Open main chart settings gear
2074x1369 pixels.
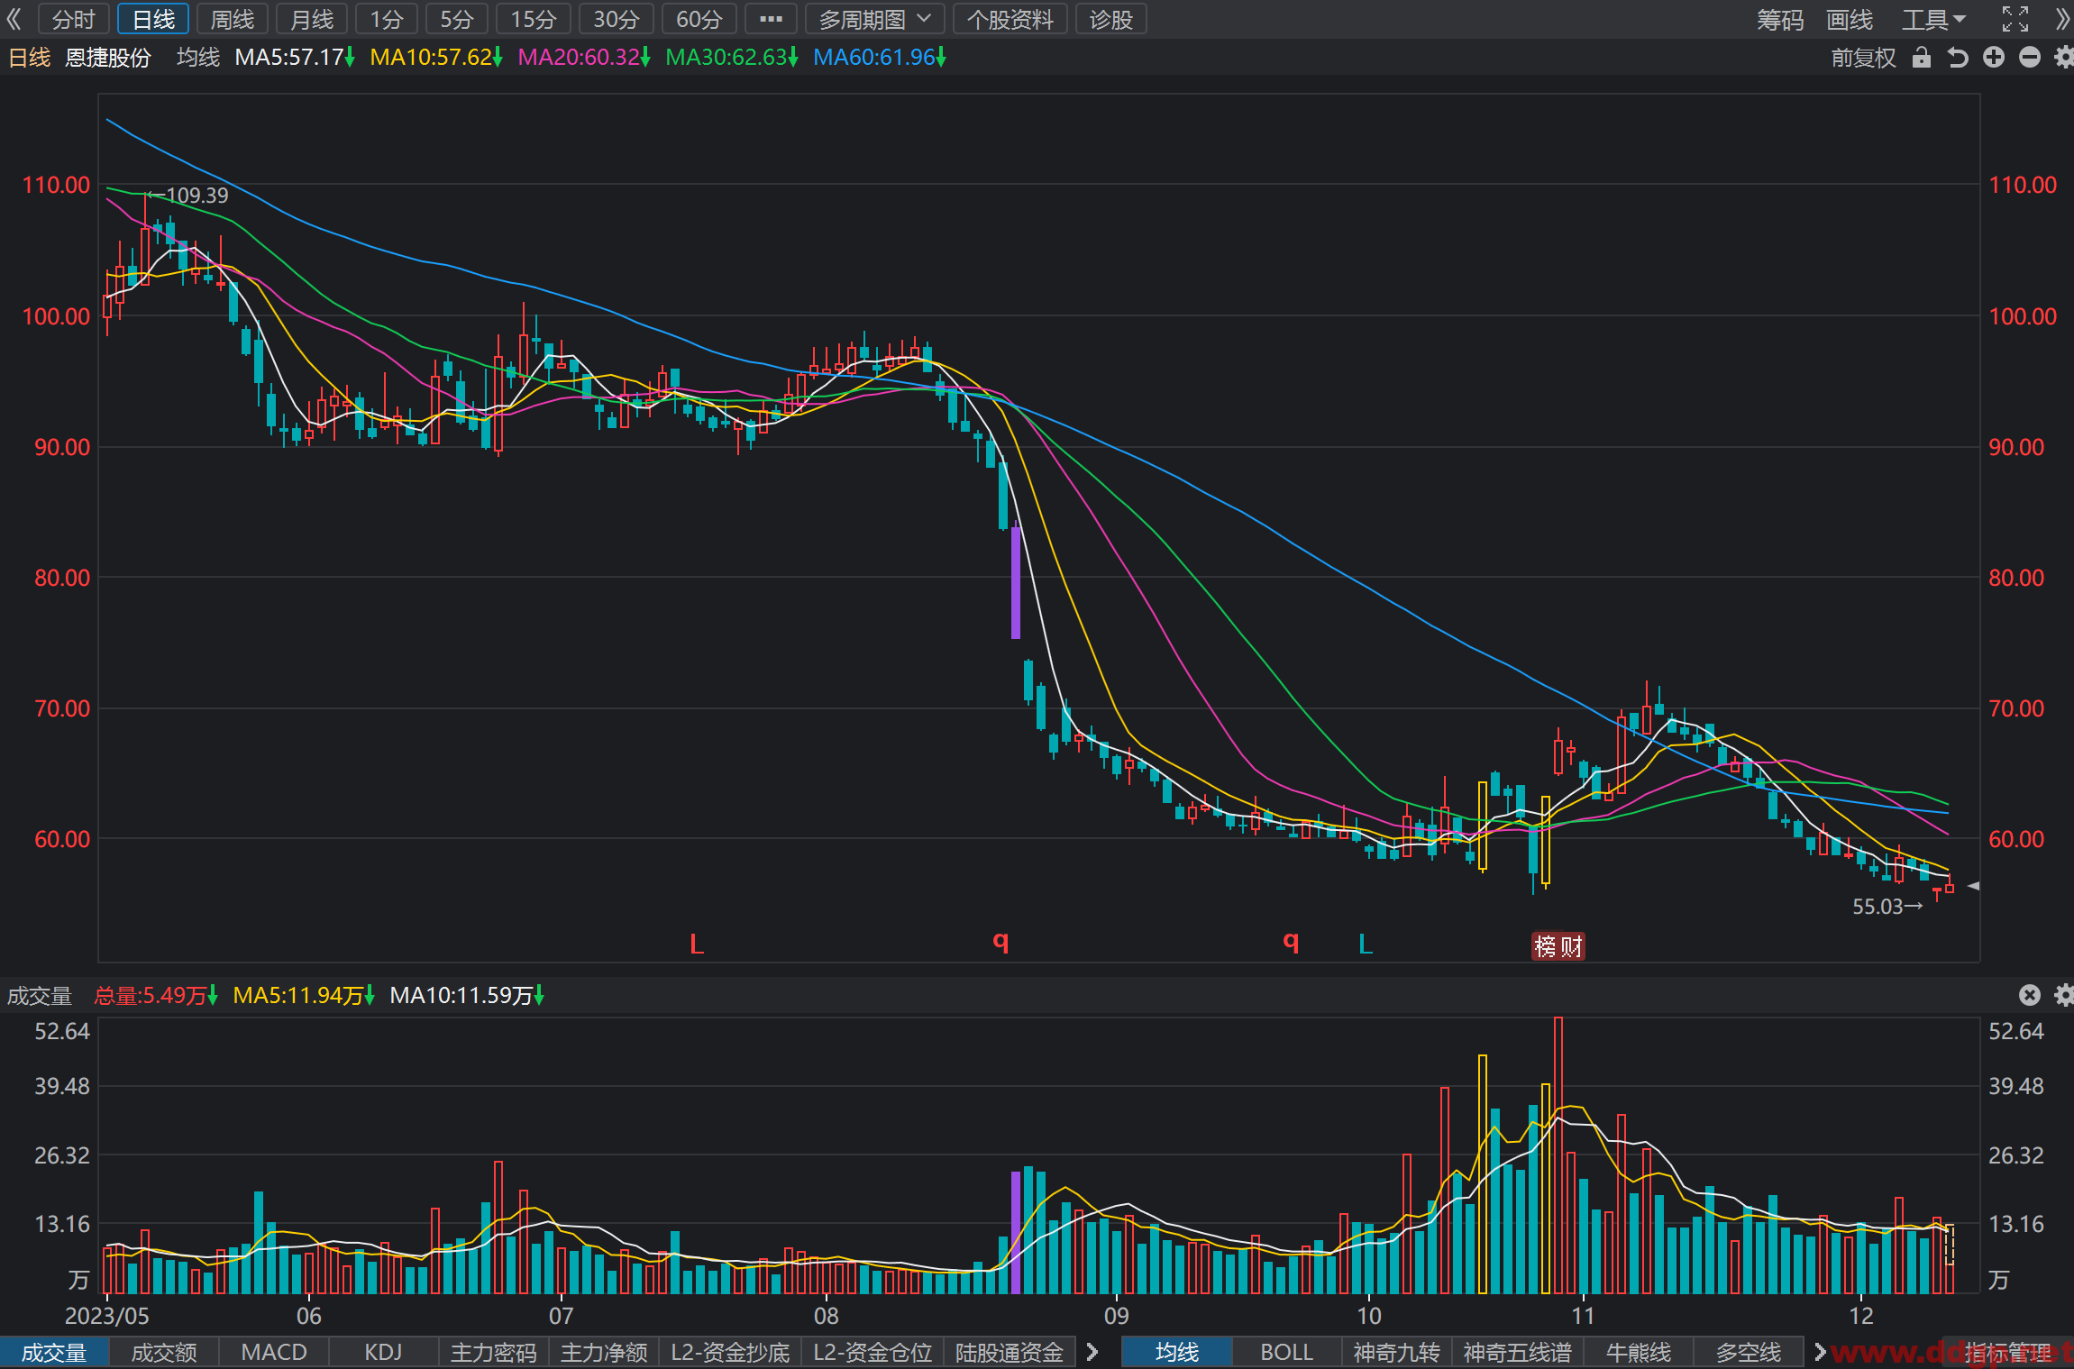[2064, 58]
